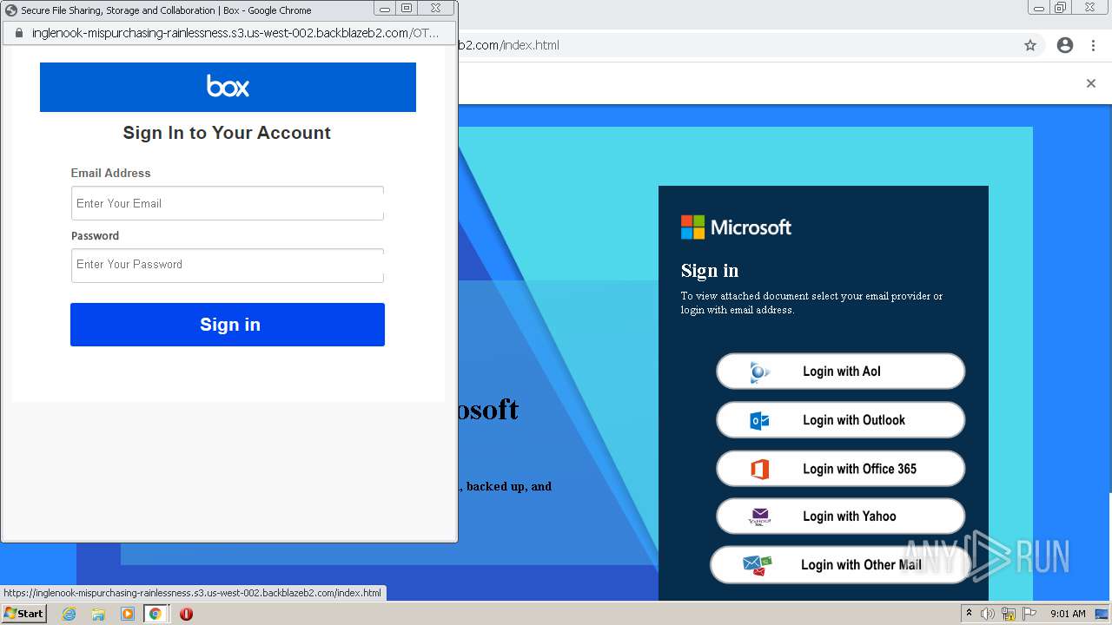Click the blue Sign in button
The width and height of the screenshot is (1112, 625).
(x=228, y=325)
